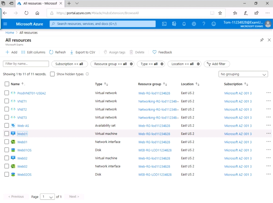Viewport: 273px width, 203px height.
Task: Open browser settings and more menu
Action: point(268,13)
